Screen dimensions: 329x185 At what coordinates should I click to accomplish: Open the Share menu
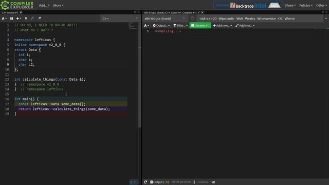290,5
